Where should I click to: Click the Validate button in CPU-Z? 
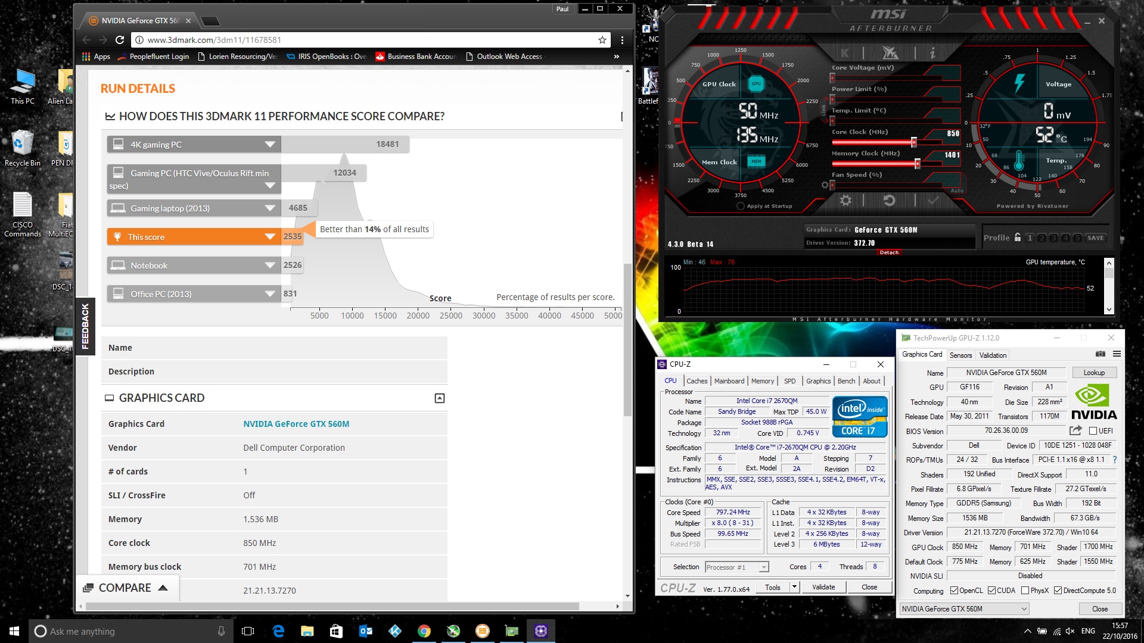coord(823,587)
